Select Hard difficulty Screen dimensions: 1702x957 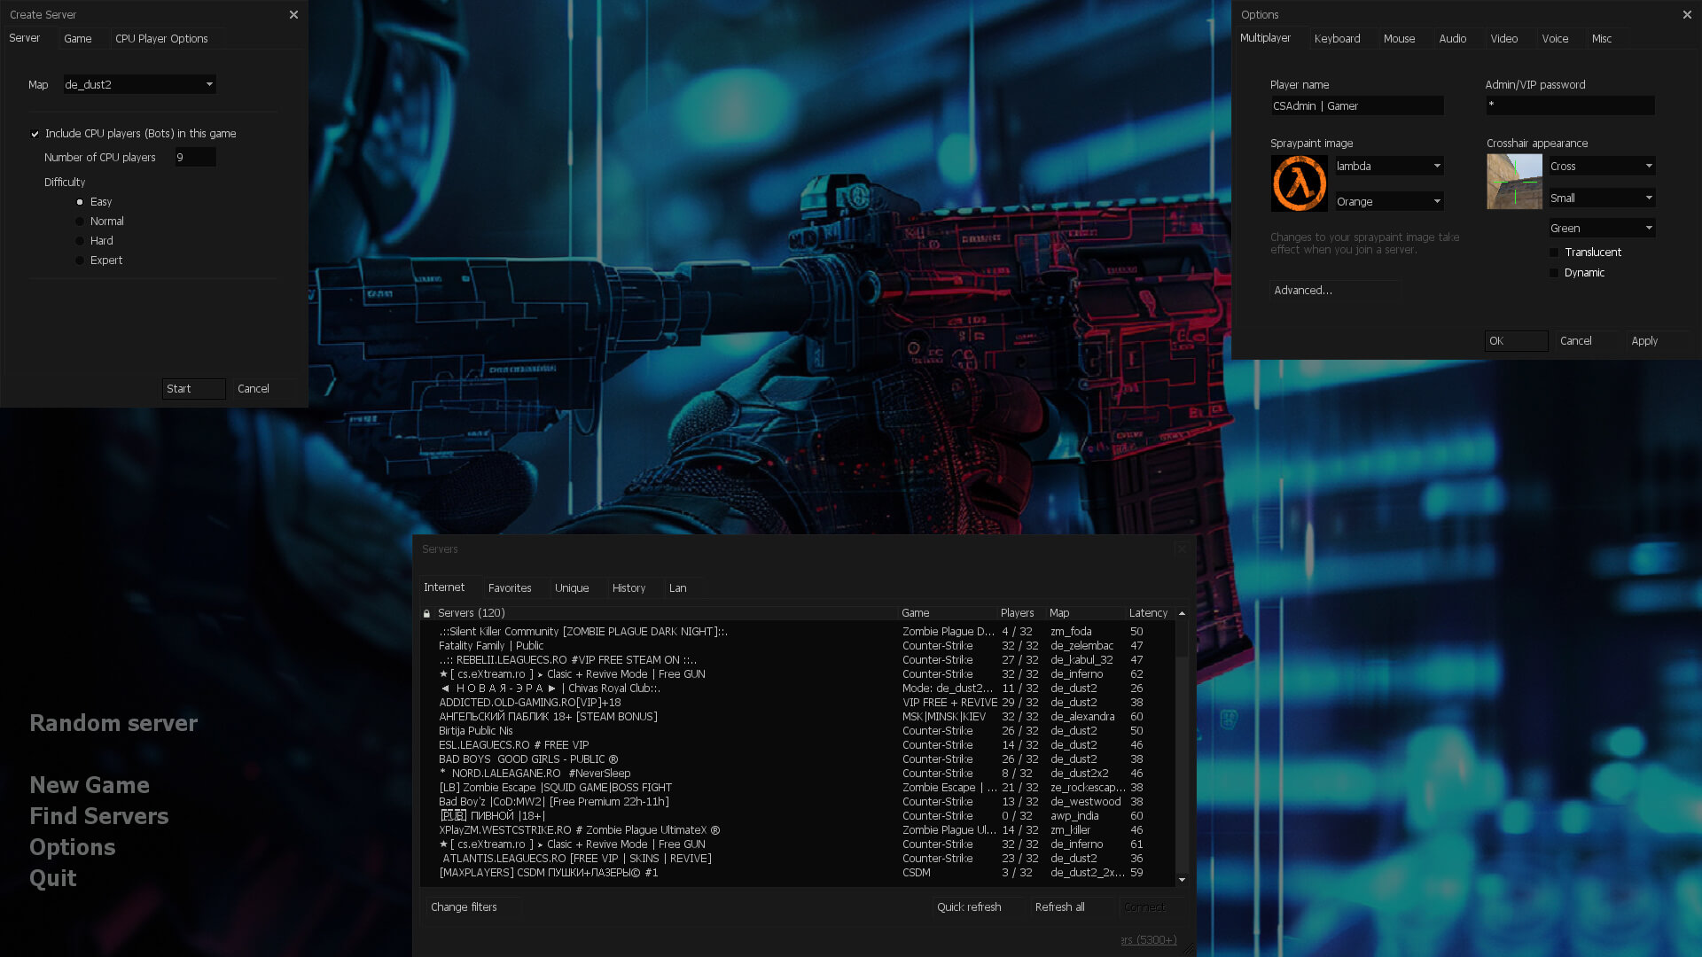(x=80, y=241)
